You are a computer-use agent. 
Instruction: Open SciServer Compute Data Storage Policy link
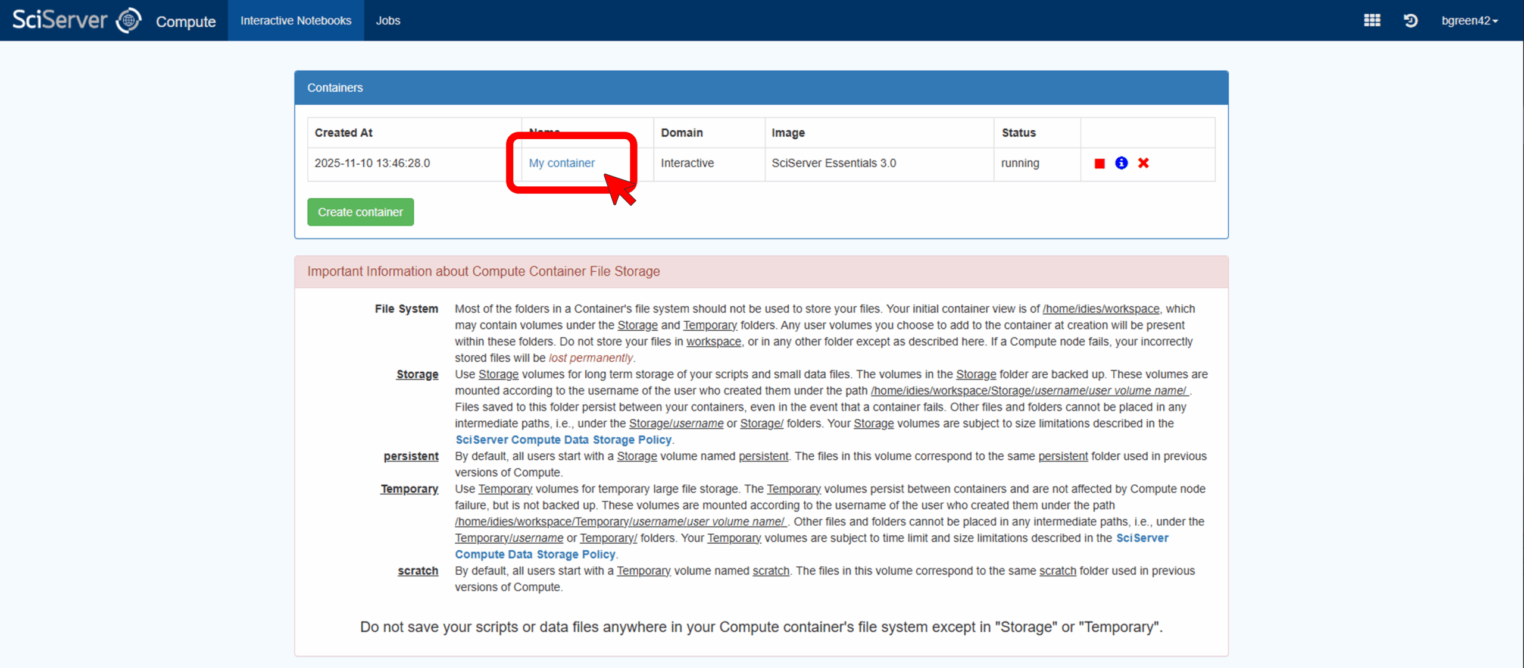pyautogui.click(x=563, y=440)
